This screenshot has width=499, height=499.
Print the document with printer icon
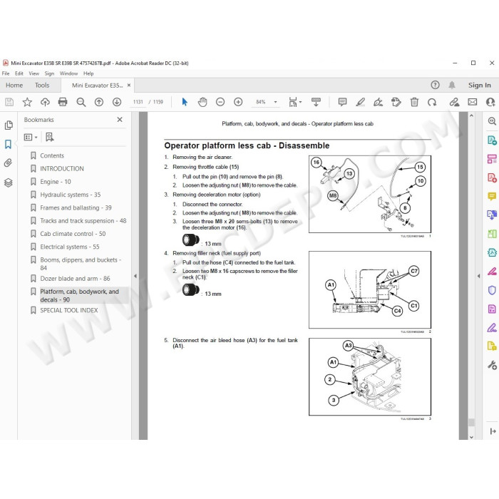(x=63, y=102)
